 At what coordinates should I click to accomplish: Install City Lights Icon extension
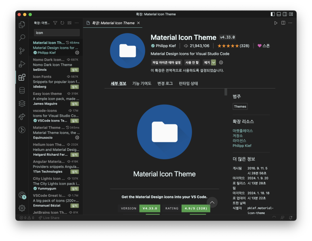tap(75, 189)
